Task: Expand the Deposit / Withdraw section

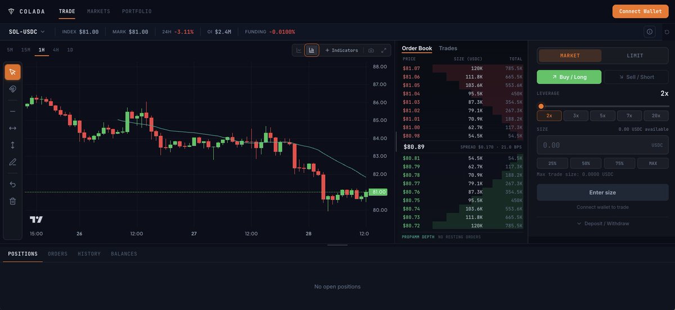Action: click(x=602, y=224)
